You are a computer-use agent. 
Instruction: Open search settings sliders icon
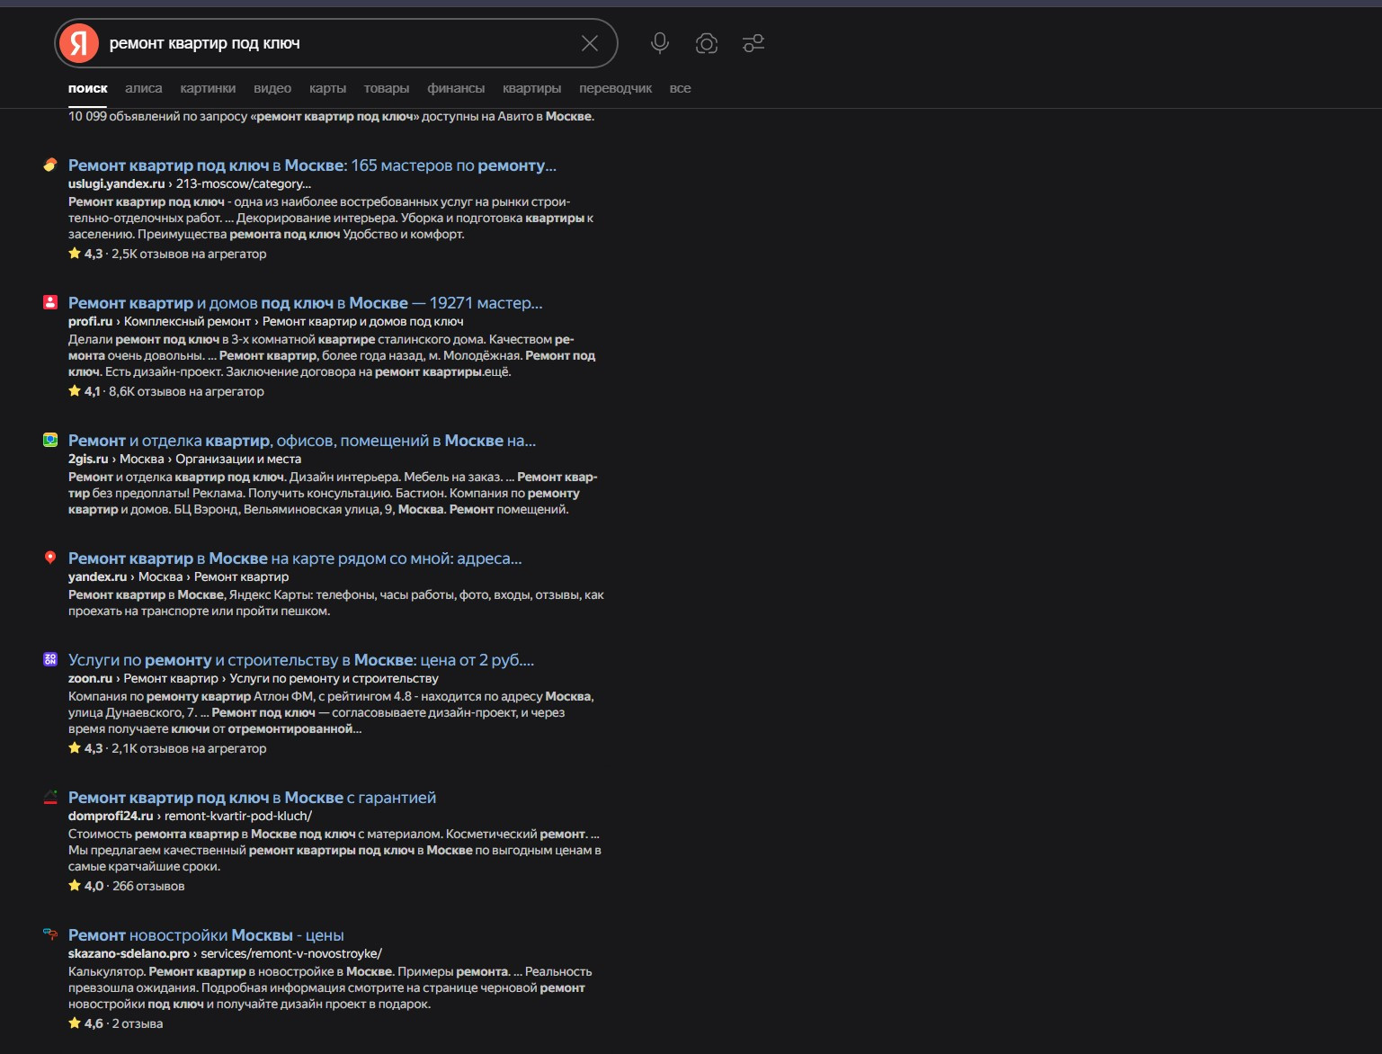coord(753,43)
